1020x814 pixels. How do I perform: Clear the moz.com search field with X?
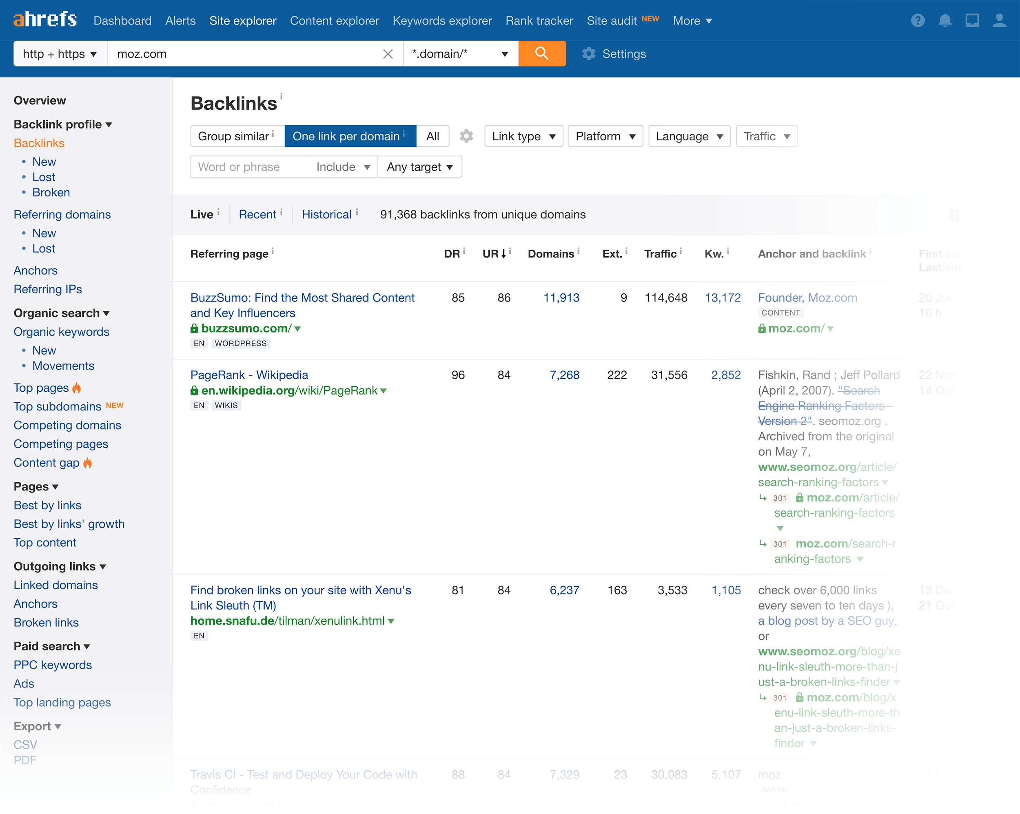tap(388, 54)
